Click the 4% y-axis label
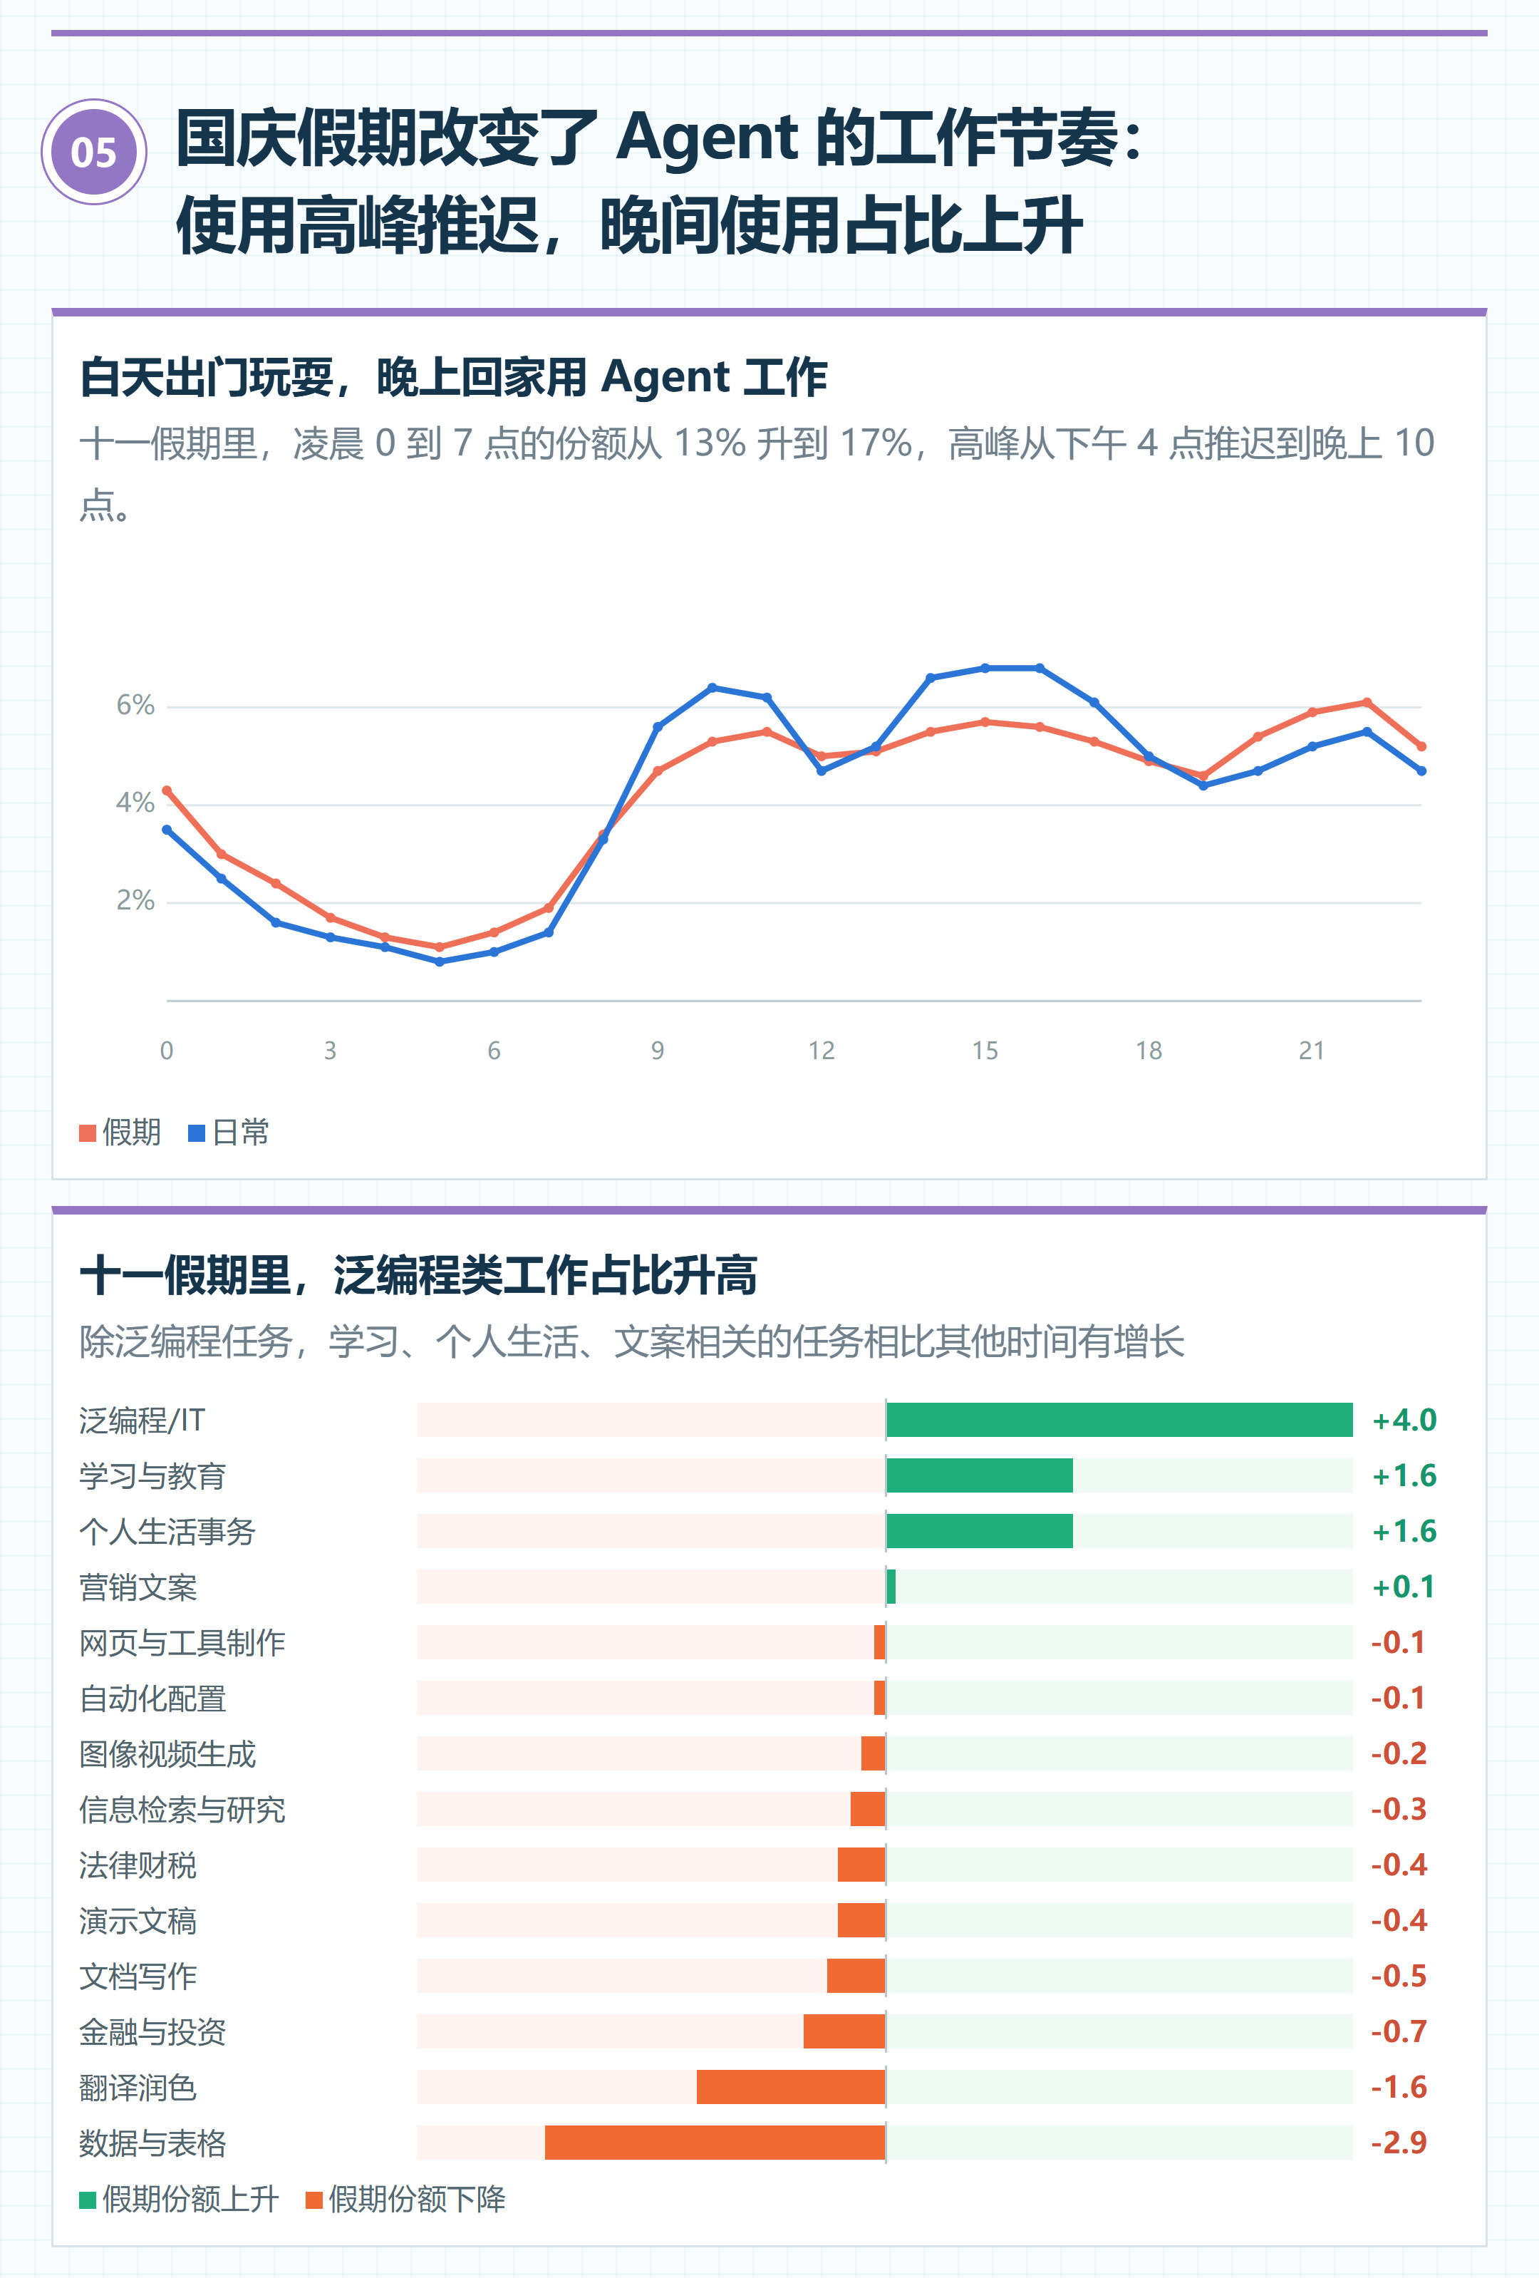Screen dimensions: 1539x2278 pos(135,803)
